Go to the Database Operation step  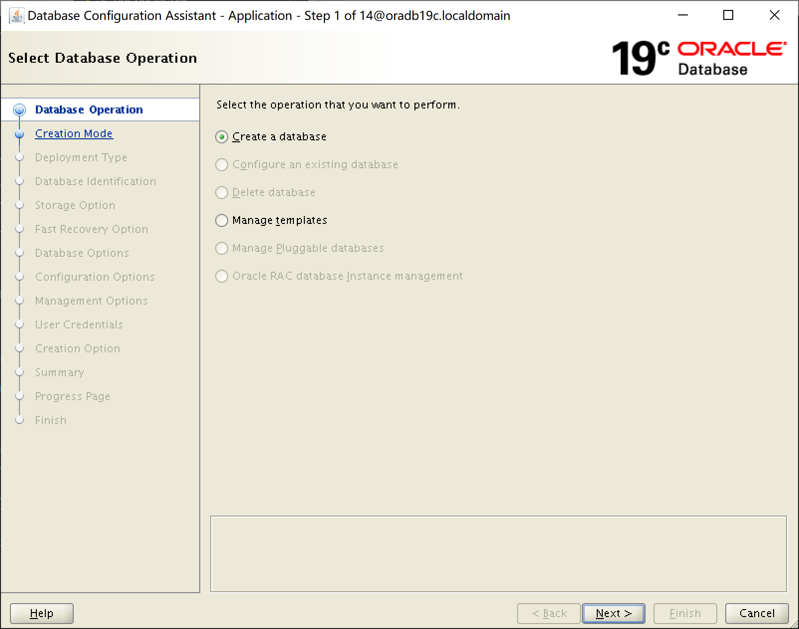(x=89, y=109)
